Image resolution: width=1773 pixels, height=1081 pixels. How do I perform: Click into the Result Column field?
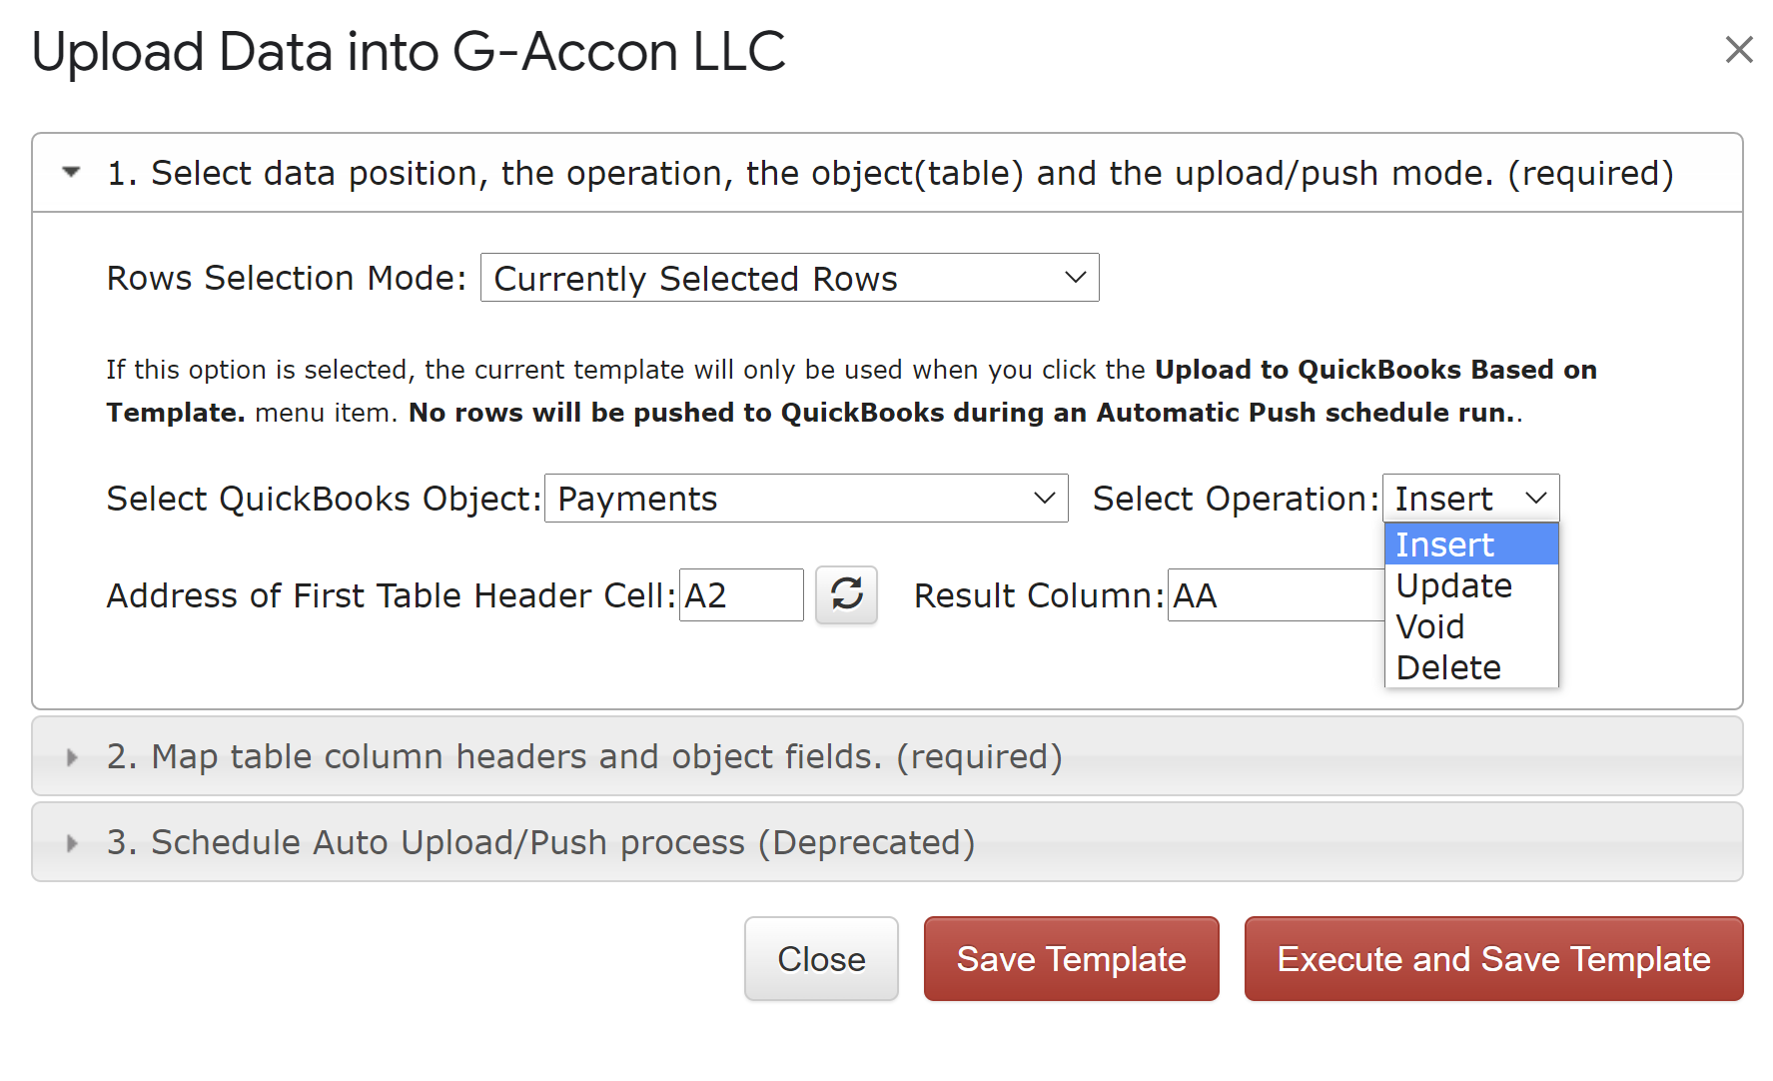click(x=1275, y=595)
